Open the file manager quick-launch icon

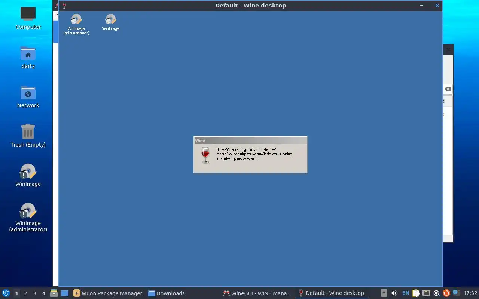54,293
